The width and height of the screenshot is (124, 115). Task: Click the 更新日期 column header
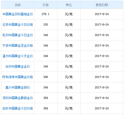[x=102, y=5]
